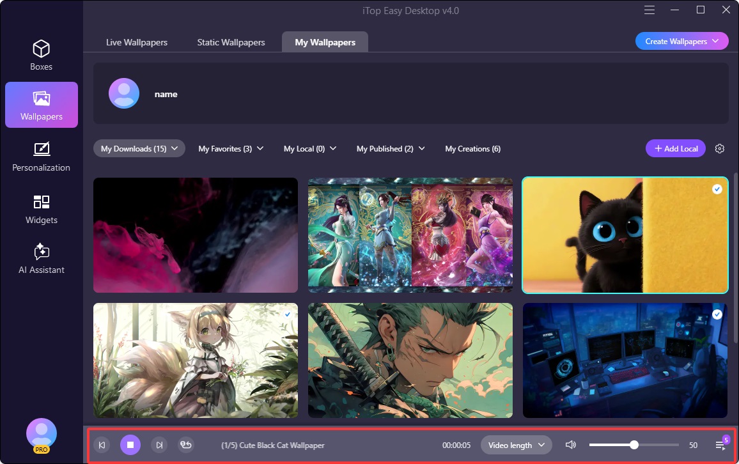
Task: Uncheck the gaming desk wallpaper checkmark
Action: (717, 314)
